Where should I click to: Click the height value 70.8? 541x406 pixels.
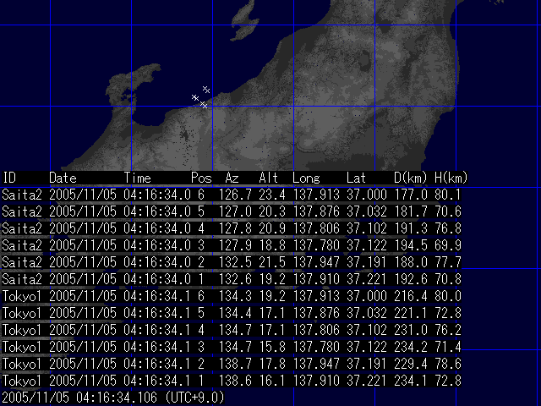[448, 279]
